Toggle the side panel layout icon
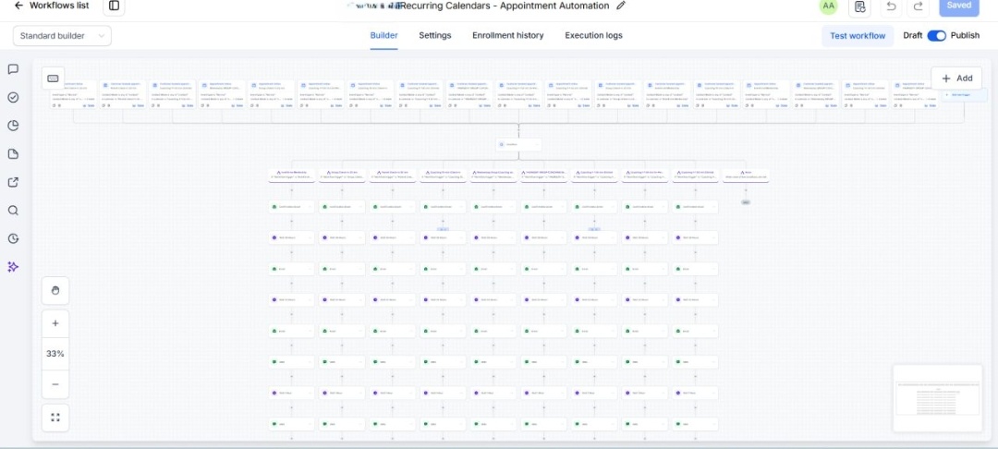998x449 pixels. [x=114, y=6]
